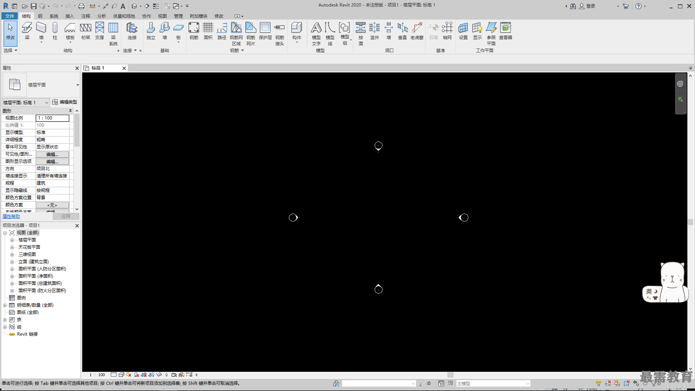Select the Column (柱) tool
695x391 pixels.
coord(55,31)
